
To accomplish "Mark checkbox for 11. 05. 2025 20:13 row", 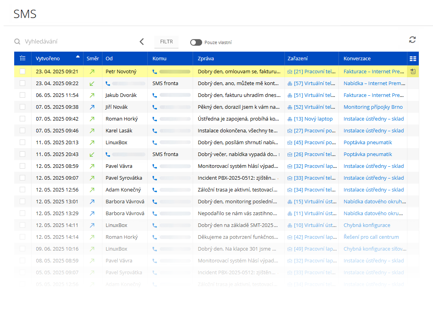I will (22, 142).
